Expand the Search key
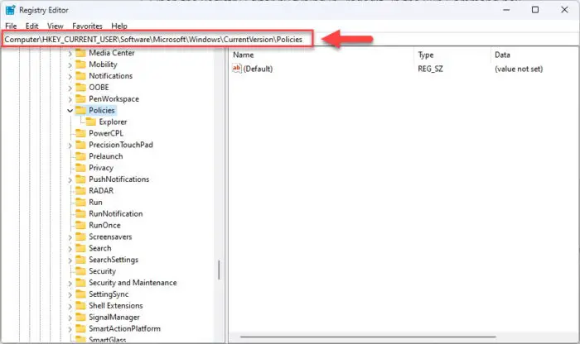This screenshot has width=580, height=344. tap(70, 249)
